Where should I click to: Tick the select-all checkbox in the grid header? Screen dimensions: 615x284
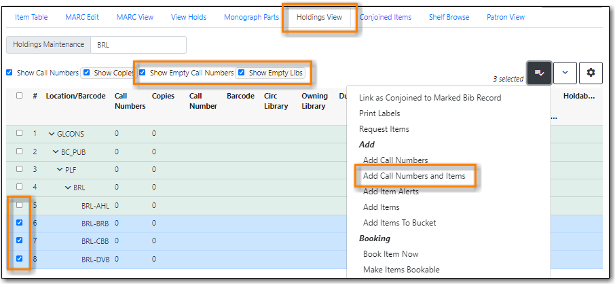19,95
